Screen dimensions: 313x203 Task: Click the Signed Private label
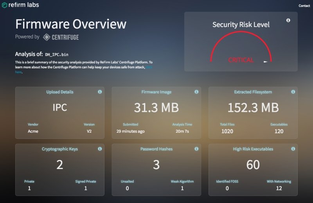coord(85,181)
